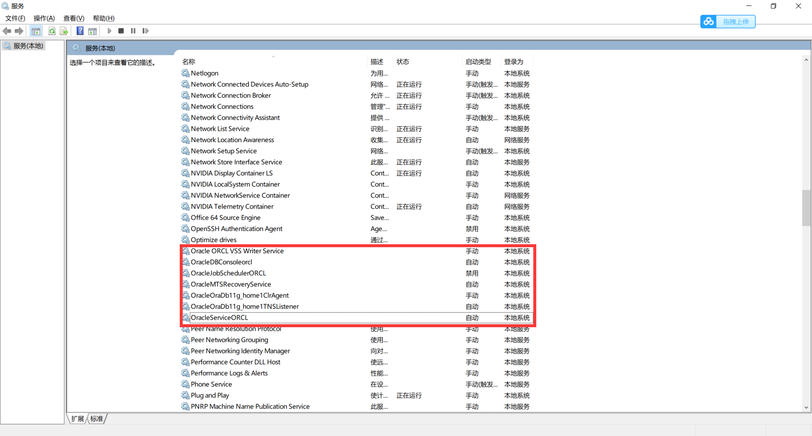Switch to the 扩展 tab
Image resolution: width=812 pixels, height=436 pixels.
77,419
